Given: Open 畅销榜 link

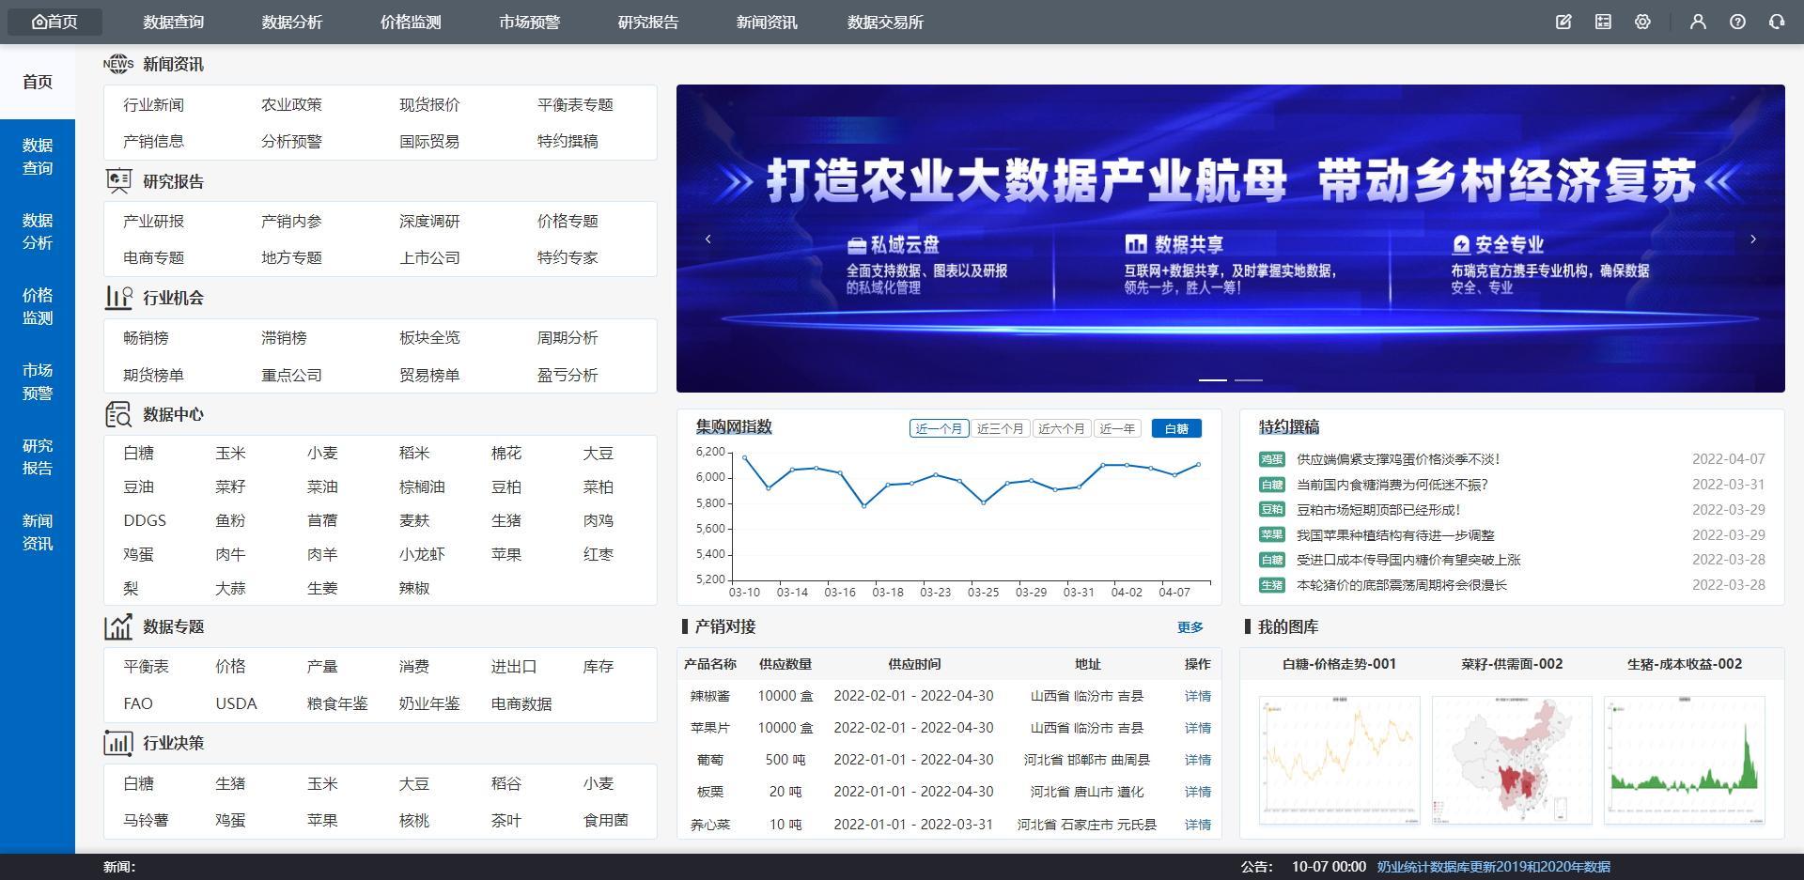Looking at the screenshot, I should point(146,337).
